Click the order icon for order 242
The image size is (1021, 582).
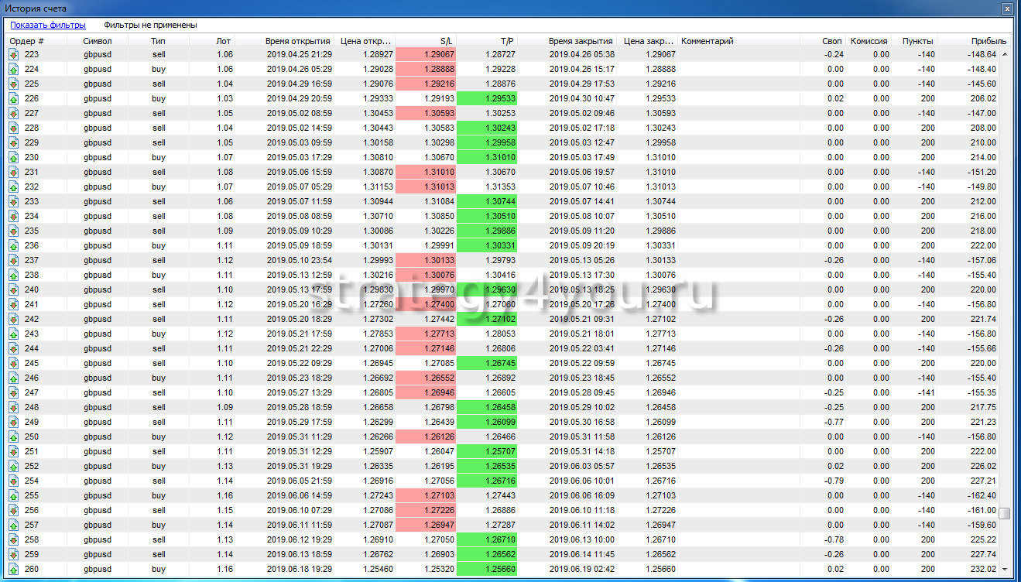tap(14, 319)
